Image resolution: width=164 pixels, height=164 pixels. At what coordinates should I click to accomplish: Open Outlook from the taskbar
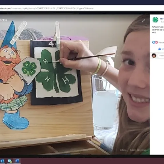(x=2, y=161)
